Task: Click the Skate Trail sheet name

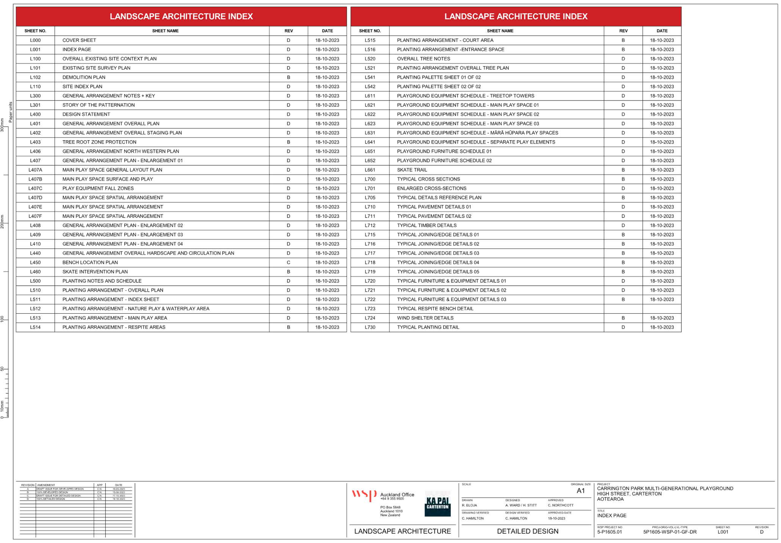Action: [412, 170]
